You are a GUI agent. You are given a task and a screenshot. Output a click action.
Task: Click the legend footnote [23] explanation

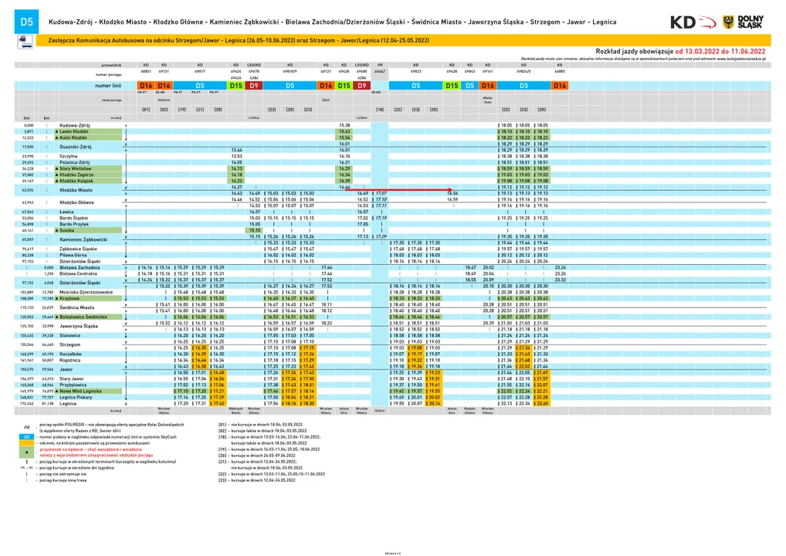tap(256, 480)
